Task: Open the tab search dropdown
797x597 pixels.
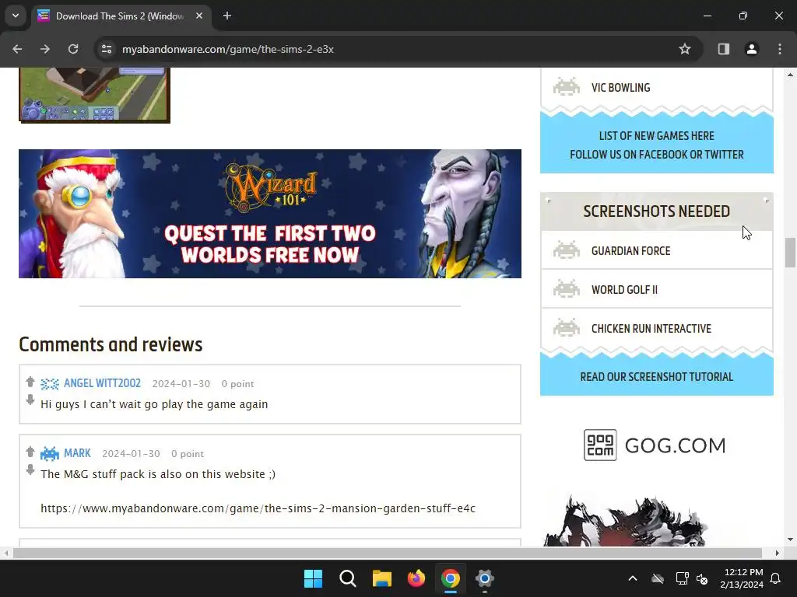Action: click(16, 16)
